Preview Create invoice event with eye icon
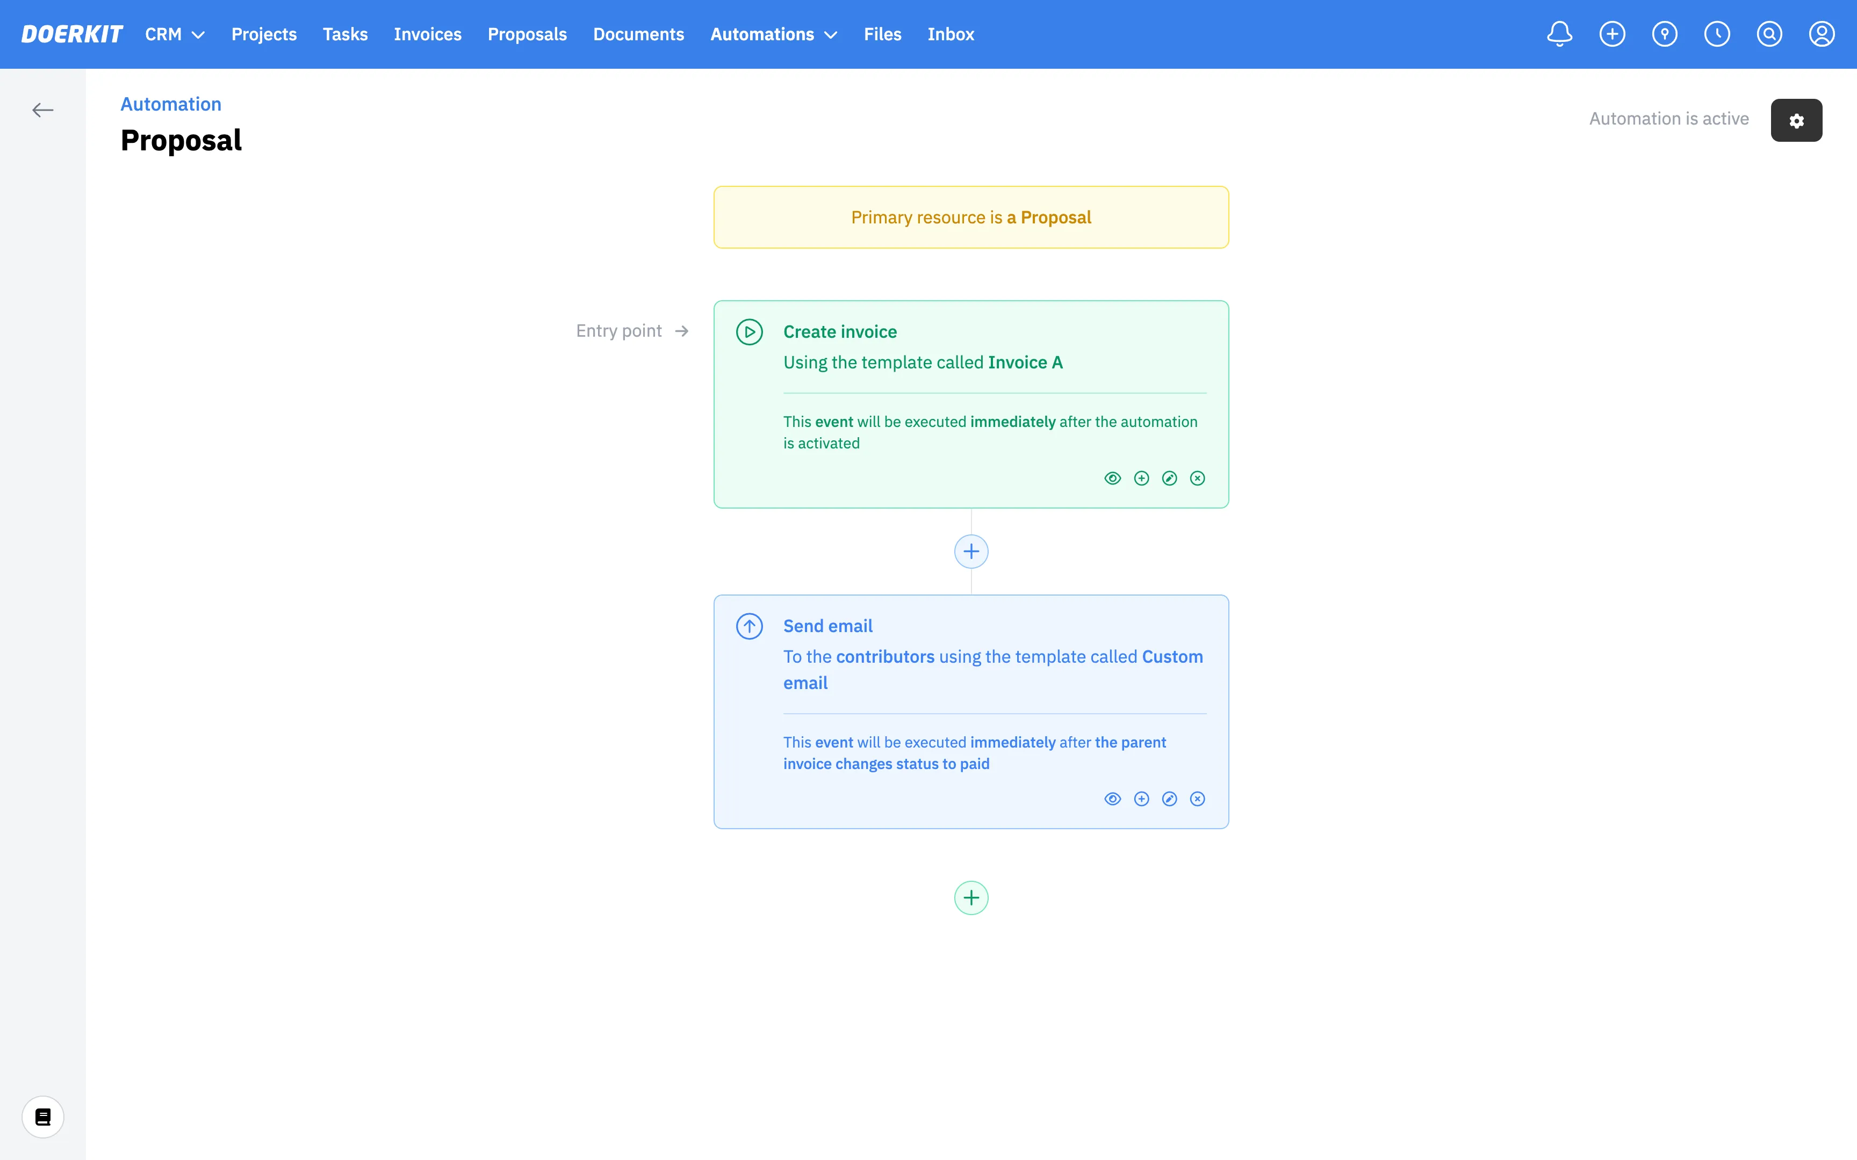The height and width of the screenshot is (1160, 1857). click(x=1113, y=479)
